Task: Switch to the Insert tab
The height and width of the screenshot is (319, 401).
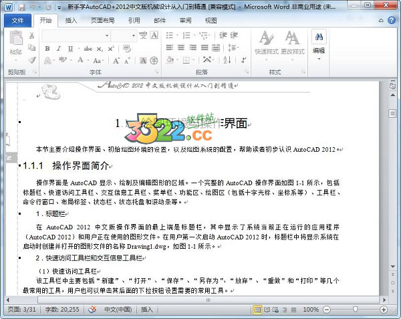Action: [x=71, y=21]
